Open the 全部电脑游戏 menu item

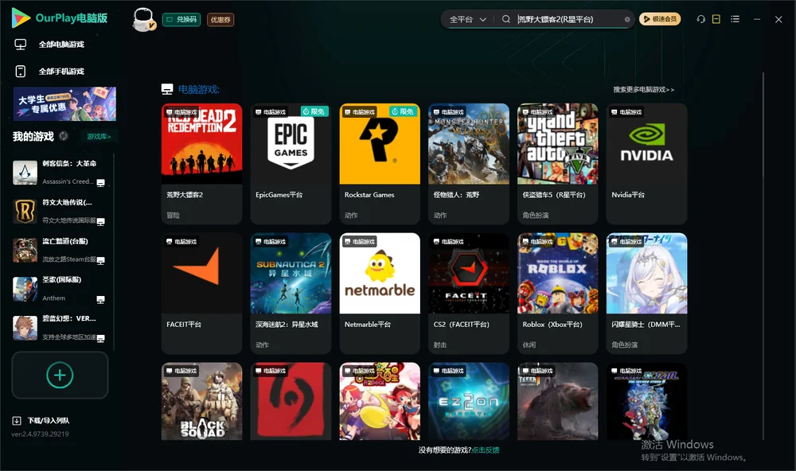[61, 45]
